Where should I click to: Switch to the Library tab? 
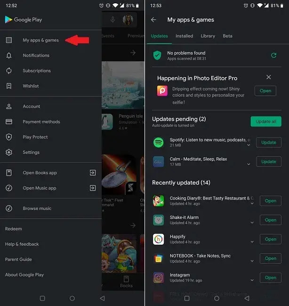pyautogui.click(x=208, y=36)
